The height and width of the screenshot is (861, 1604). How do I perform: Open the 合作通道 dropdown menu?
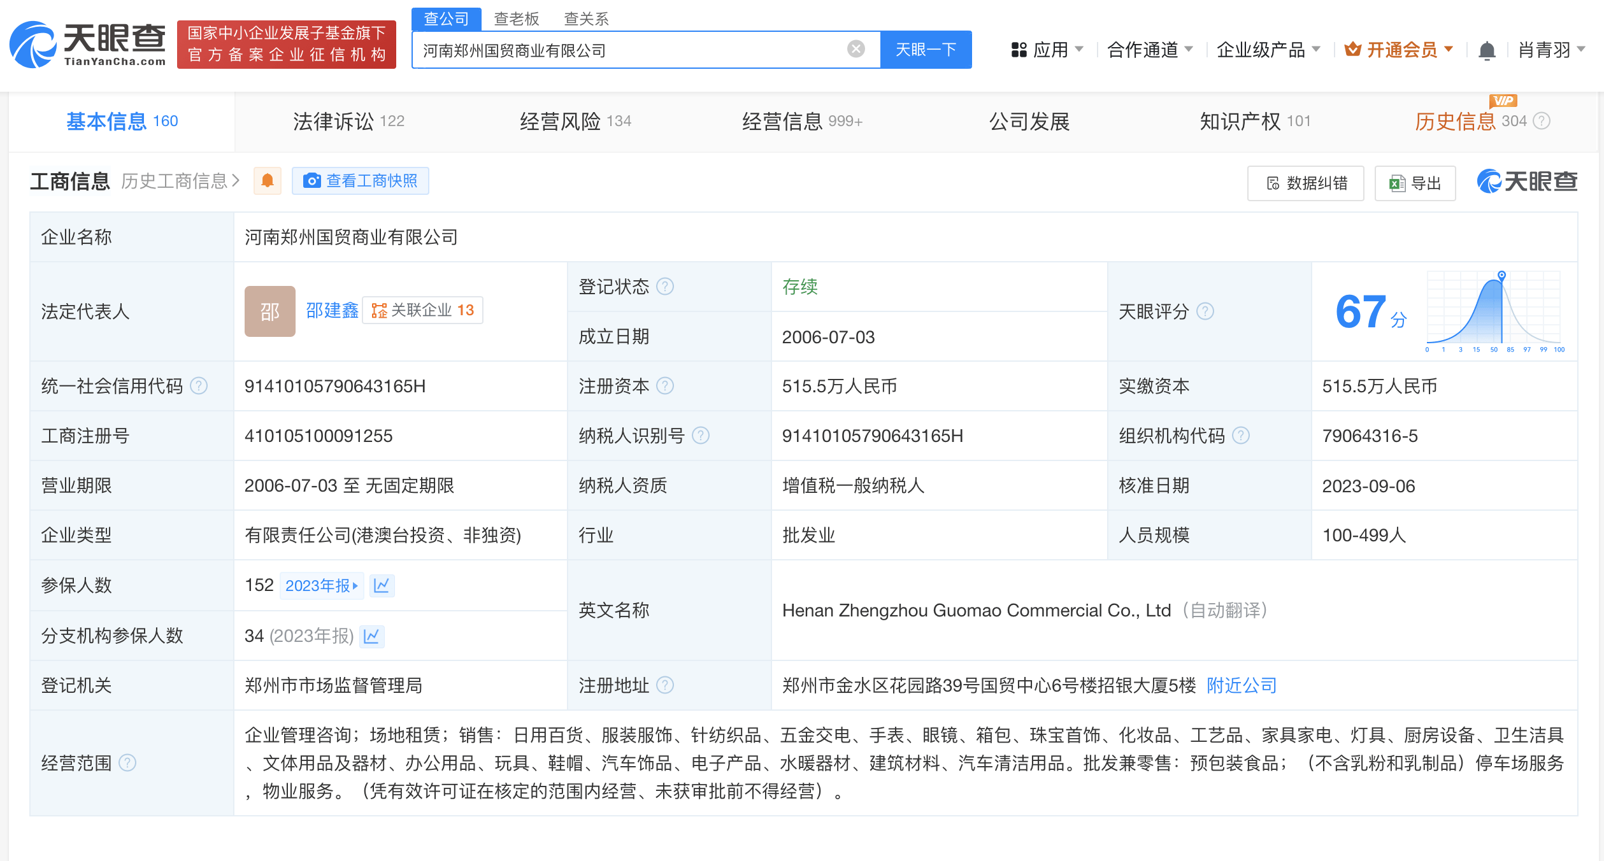pos(1150,50)
